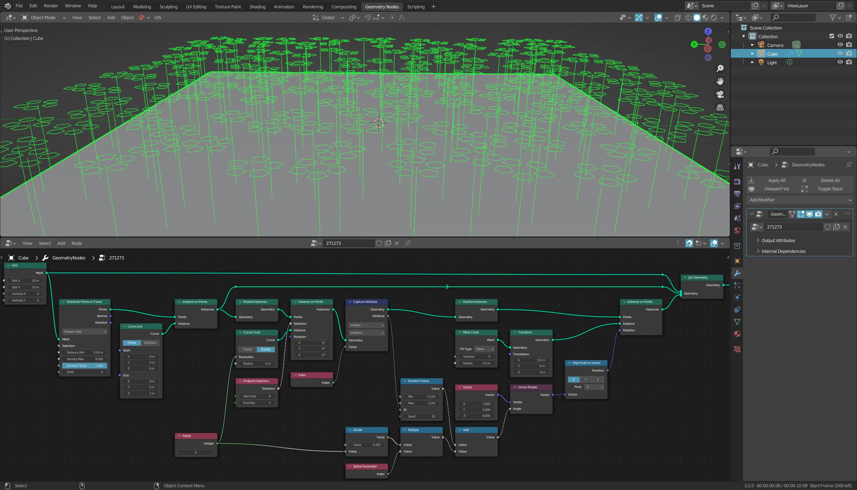Viewport: 857px width, 490px height.
Task: Hide Camera in viewport via eye icon
Action: [840, 45]
